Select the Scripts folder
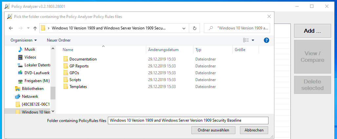This screenshot has width=337, height=139. [x=75, y=79]
